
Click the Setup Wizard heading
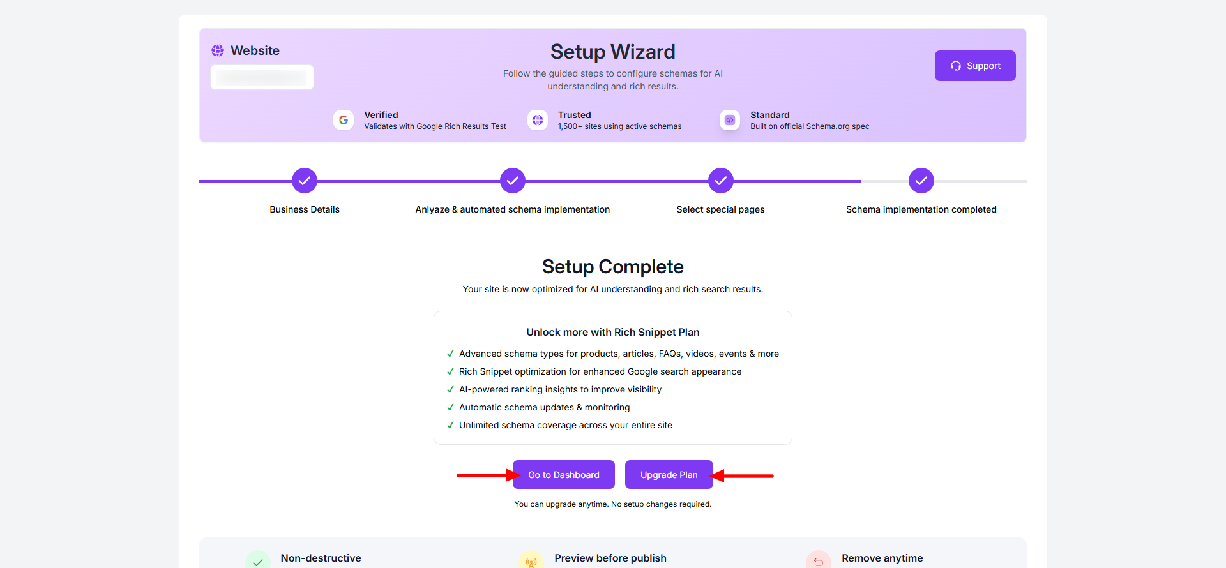(x=613, y=52)
